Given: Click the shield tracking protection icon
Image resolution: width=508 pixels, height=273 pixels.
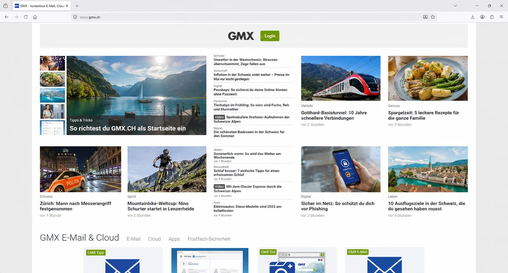Looking at the screenshot, I should pyautogui.click(x=75, y=17).
